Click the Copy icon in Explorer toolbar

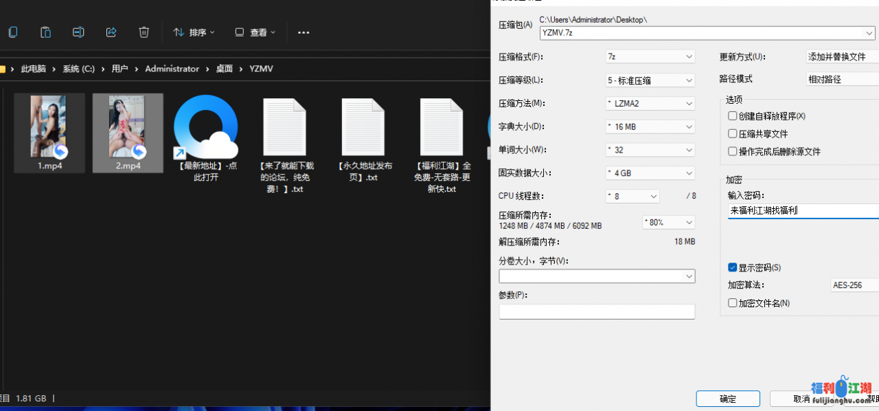(x=13, y=32)
